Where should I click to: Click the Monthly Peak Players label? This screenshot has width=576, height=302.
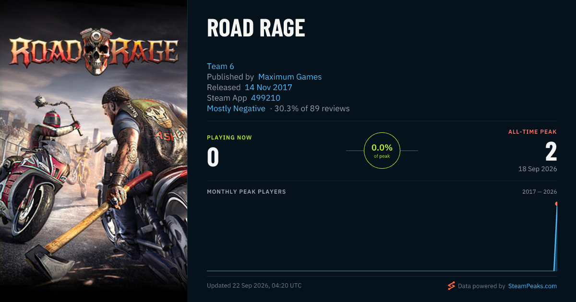click(246, 192)
